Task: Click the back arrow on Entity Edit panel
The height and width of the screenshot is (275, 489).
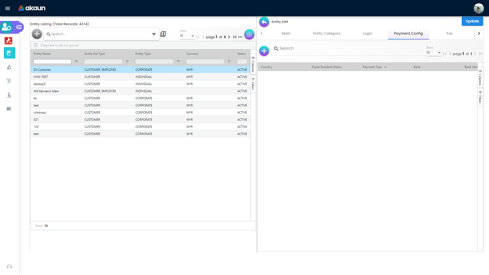Action: click(x=264, y=22)
